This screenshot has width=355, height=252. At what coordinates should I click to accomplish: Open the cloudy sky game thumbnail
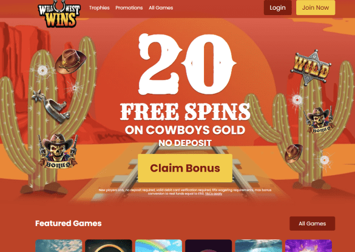click(x=59, y=246)
